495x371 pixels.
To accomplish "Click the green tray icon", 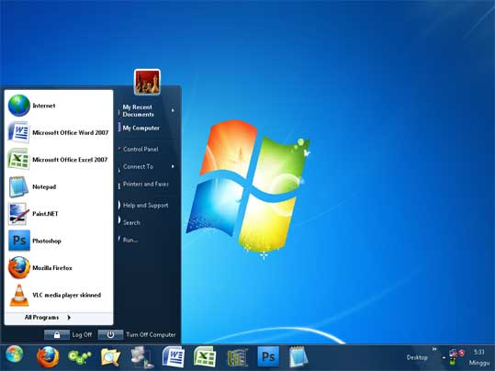I will click(x=453, y=362).
